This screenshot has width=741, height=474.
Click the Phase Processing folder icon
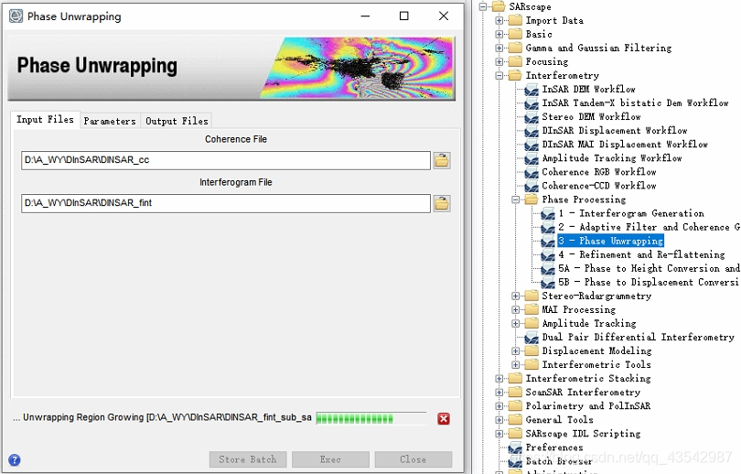532,199
